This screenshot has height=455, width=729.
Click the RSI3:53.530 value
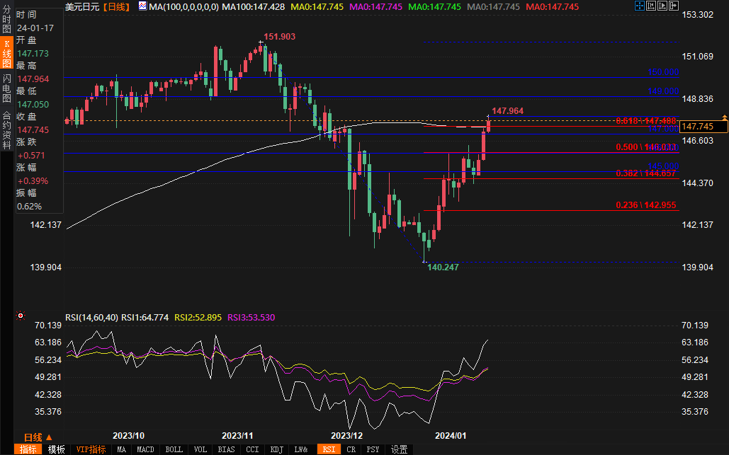click(251, 318)
